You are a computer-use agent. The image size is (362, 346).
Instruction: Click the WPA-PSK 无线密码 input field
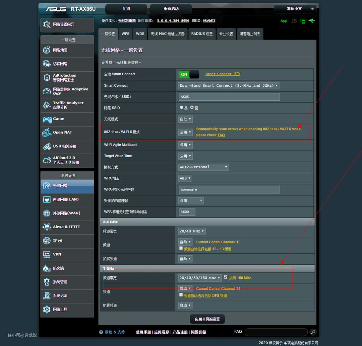click(x=229, y=190)
